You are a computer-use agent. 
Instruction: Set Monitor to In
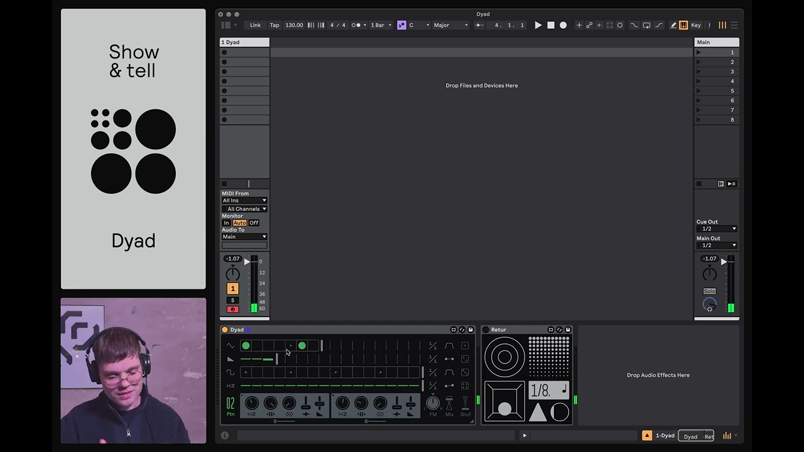click(x=226, y=223)
